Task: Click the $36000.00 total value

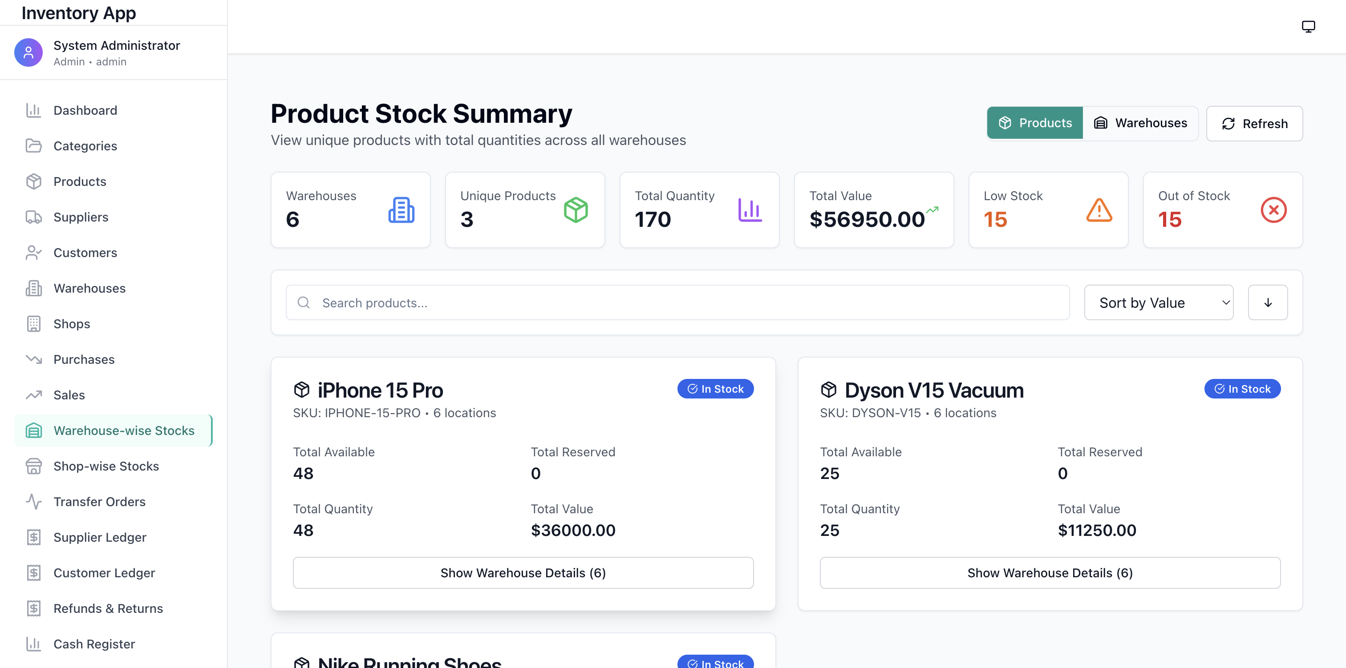Action: coord(573,530)
